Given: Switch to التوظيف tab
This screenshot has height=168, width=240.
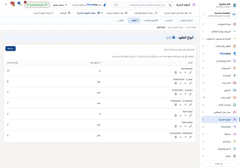Looking at the screenshot, I should coord(65,13).
